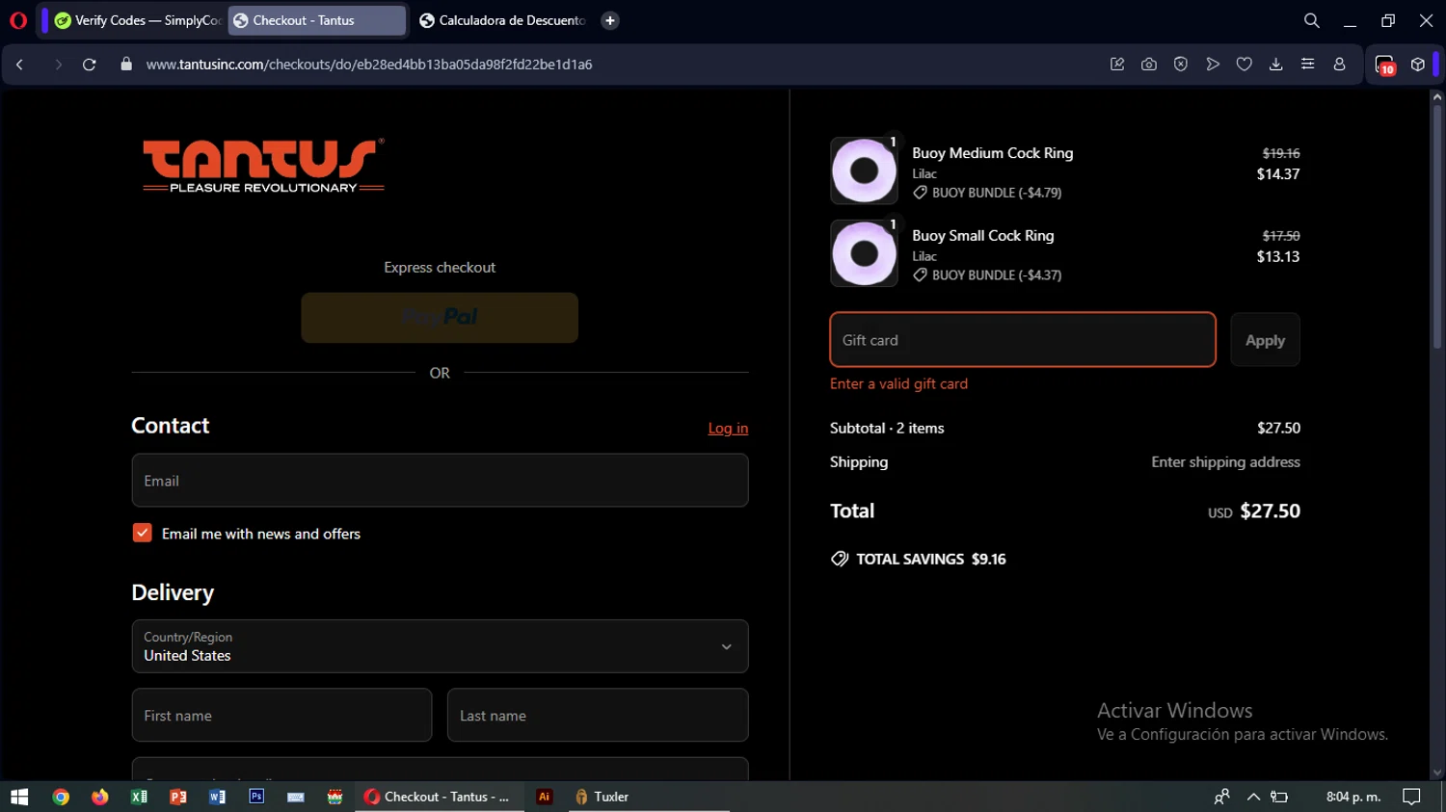Click the 'Subtotal · 2 items' label

point(887,428)
